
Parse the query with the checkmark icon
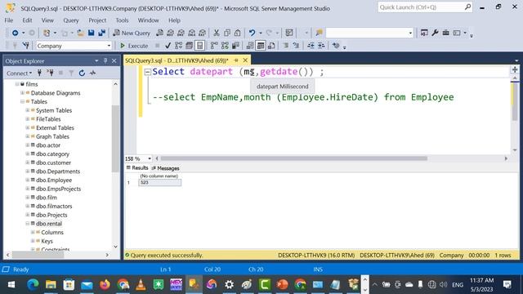pyautogui.click(x=168, y=46)
